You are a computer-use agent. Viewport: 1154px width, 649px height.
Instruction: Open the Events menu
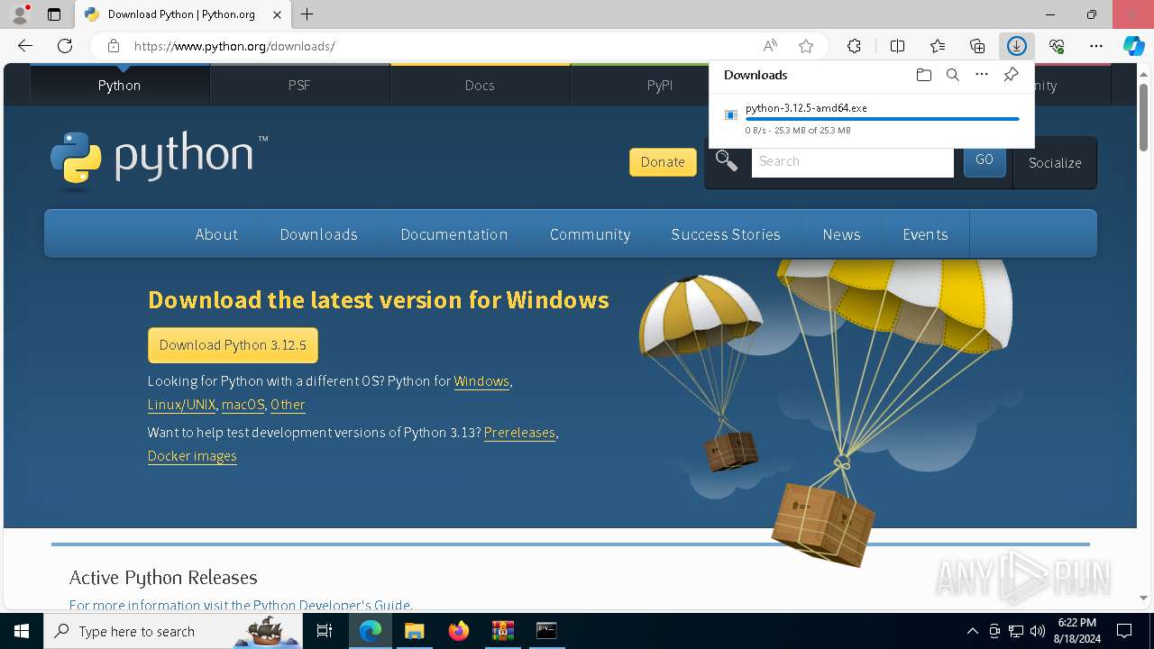coord(925,234)
